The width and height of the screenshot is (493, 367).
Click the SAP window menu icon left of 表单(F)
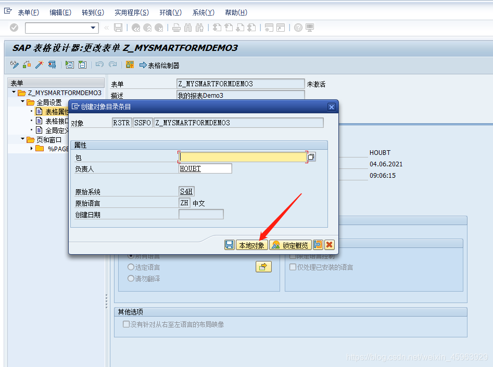pyautogui.click(x=8, y=11)
